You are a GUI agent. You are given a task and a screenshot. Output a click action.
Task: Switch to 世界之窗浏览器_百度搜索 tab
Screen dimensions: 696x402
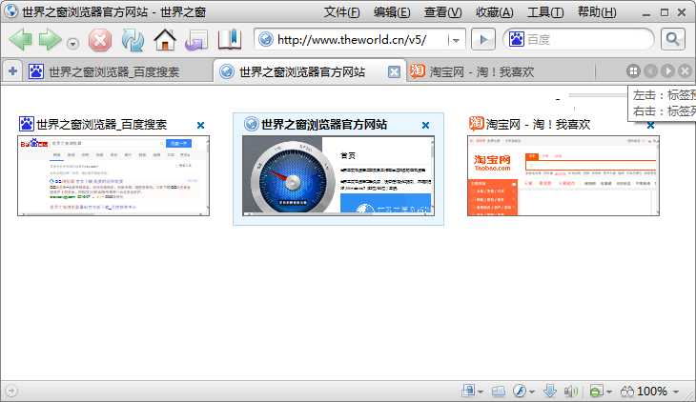click(x=117, y=71)
